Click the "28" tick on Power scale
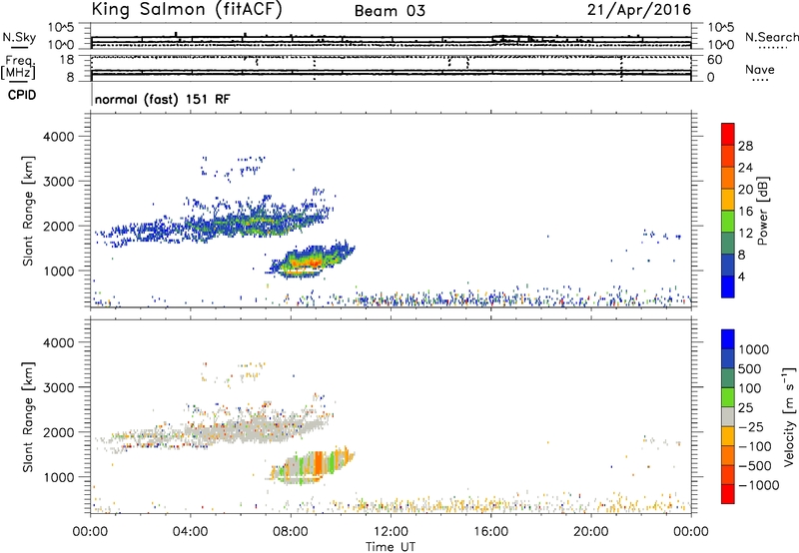 pos(745,146)
